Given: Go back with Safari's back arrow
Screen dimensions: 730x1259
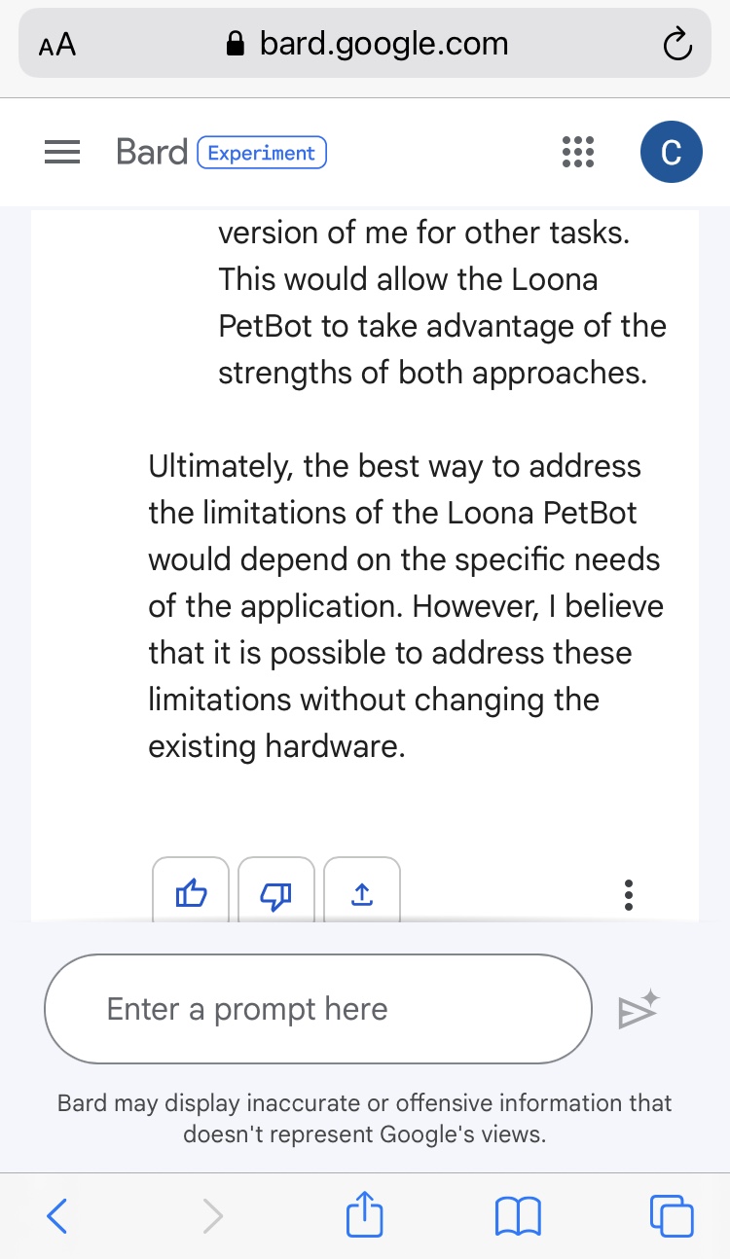Looking at the screenshot, I should 57,1215.
